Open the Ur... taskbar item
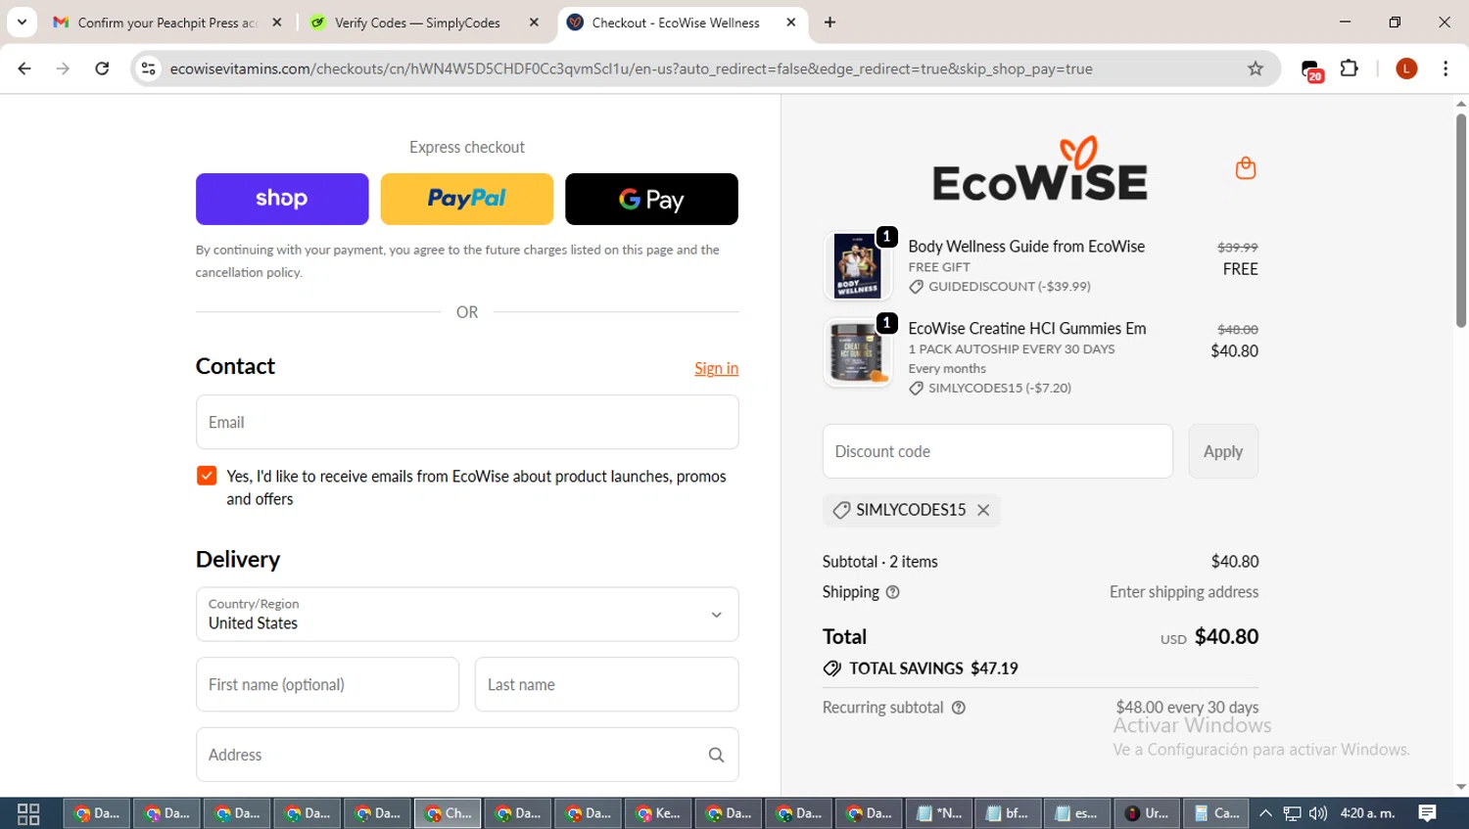This screenshot has width=1469, height=829. coord(1148,813)
